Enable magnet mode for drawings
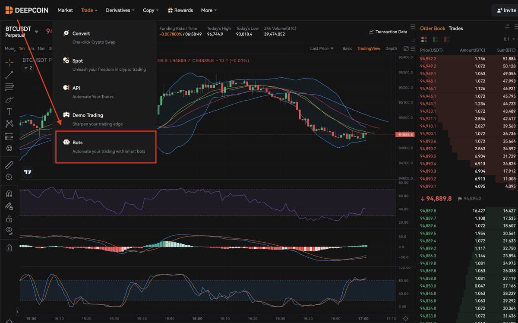518x323 pixels. click(x=9, y=193)
